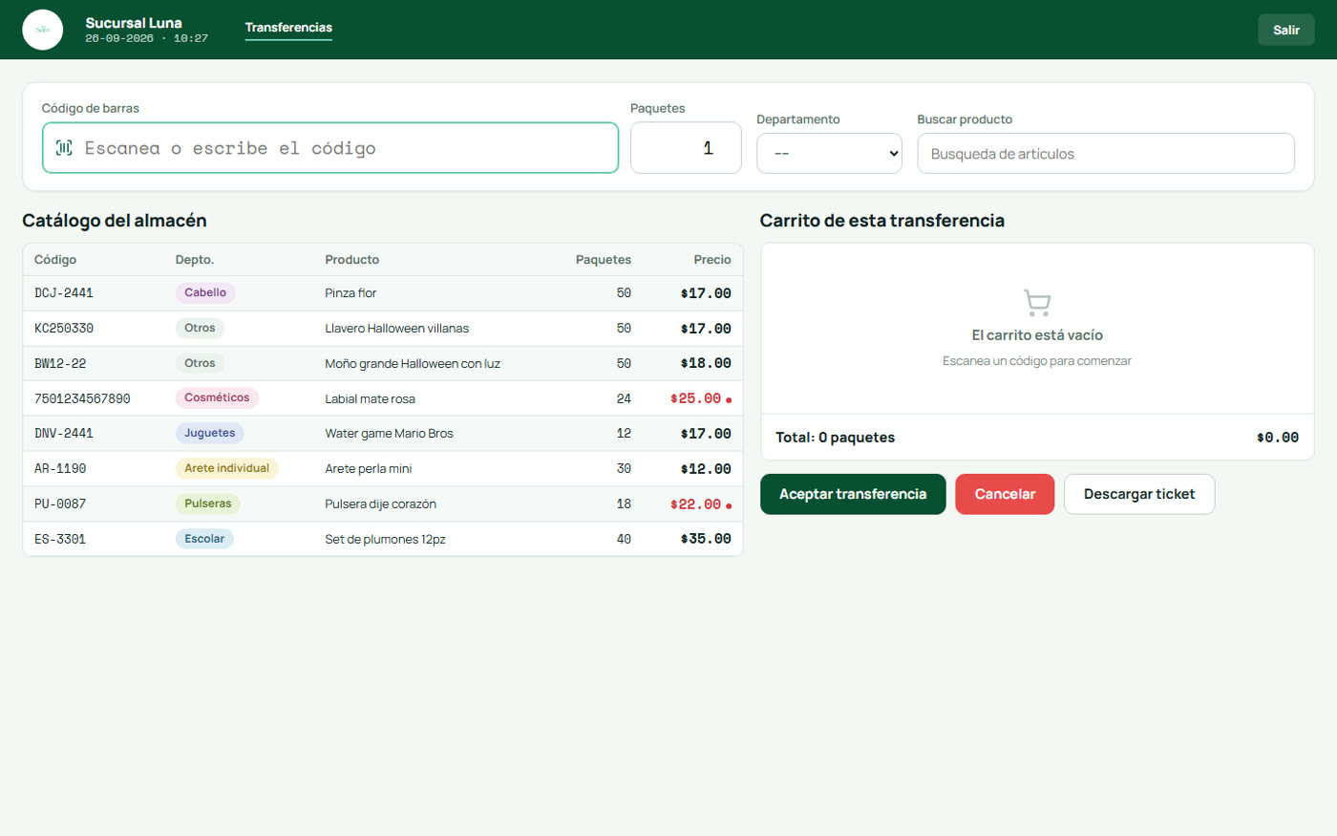Select product code KC250330

click(64, 329)
